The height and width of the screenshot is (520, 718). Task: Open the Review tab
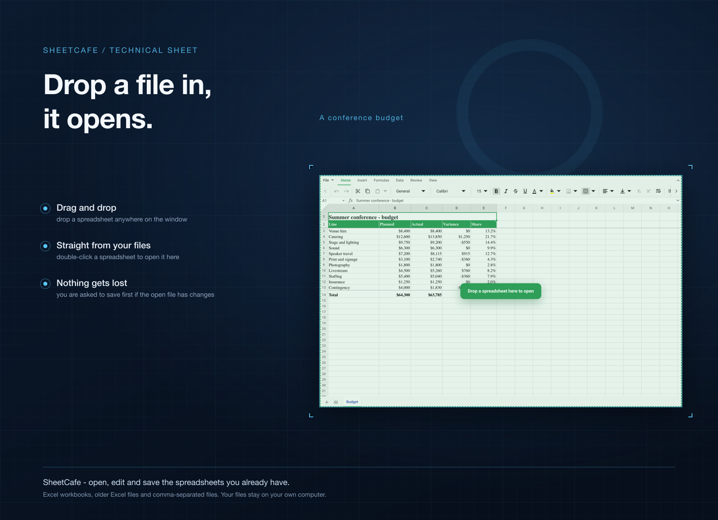[x=416, y=180]
